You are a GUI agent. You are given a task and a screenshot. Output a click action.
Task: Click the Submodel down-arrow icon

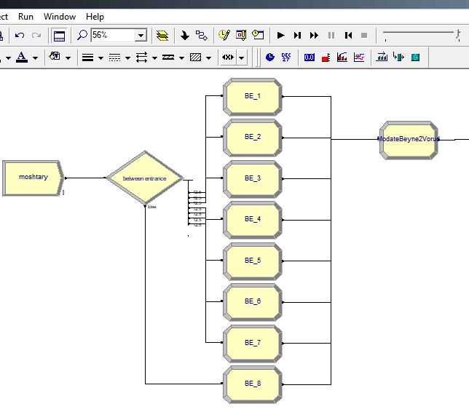coord(184,36)
